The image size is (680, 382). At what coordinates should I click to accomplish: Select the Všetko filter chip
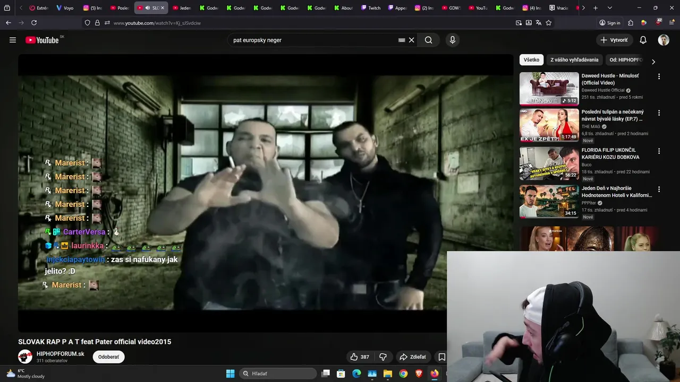click(531, 60)
